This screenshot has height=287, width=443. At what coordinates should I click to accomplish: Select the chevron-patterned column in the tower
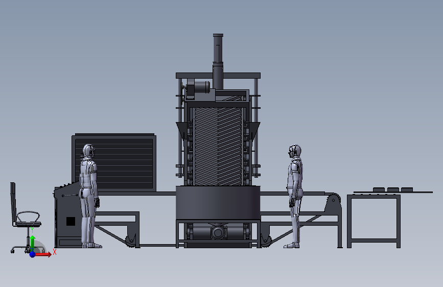tap(218, 147)
